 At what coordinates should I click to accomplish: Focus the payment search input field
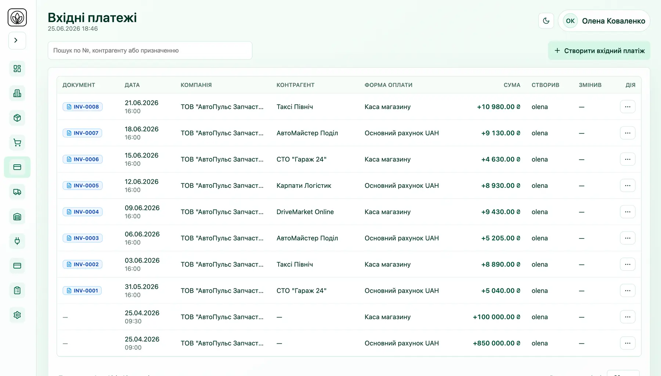pyautogui.click(x=150, y=50)
